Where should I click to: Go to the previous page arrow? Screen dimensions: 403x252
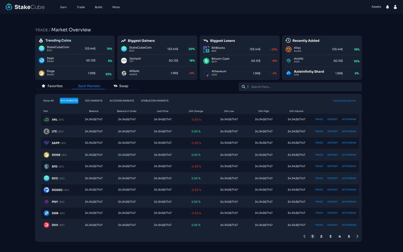coord(304,236)
